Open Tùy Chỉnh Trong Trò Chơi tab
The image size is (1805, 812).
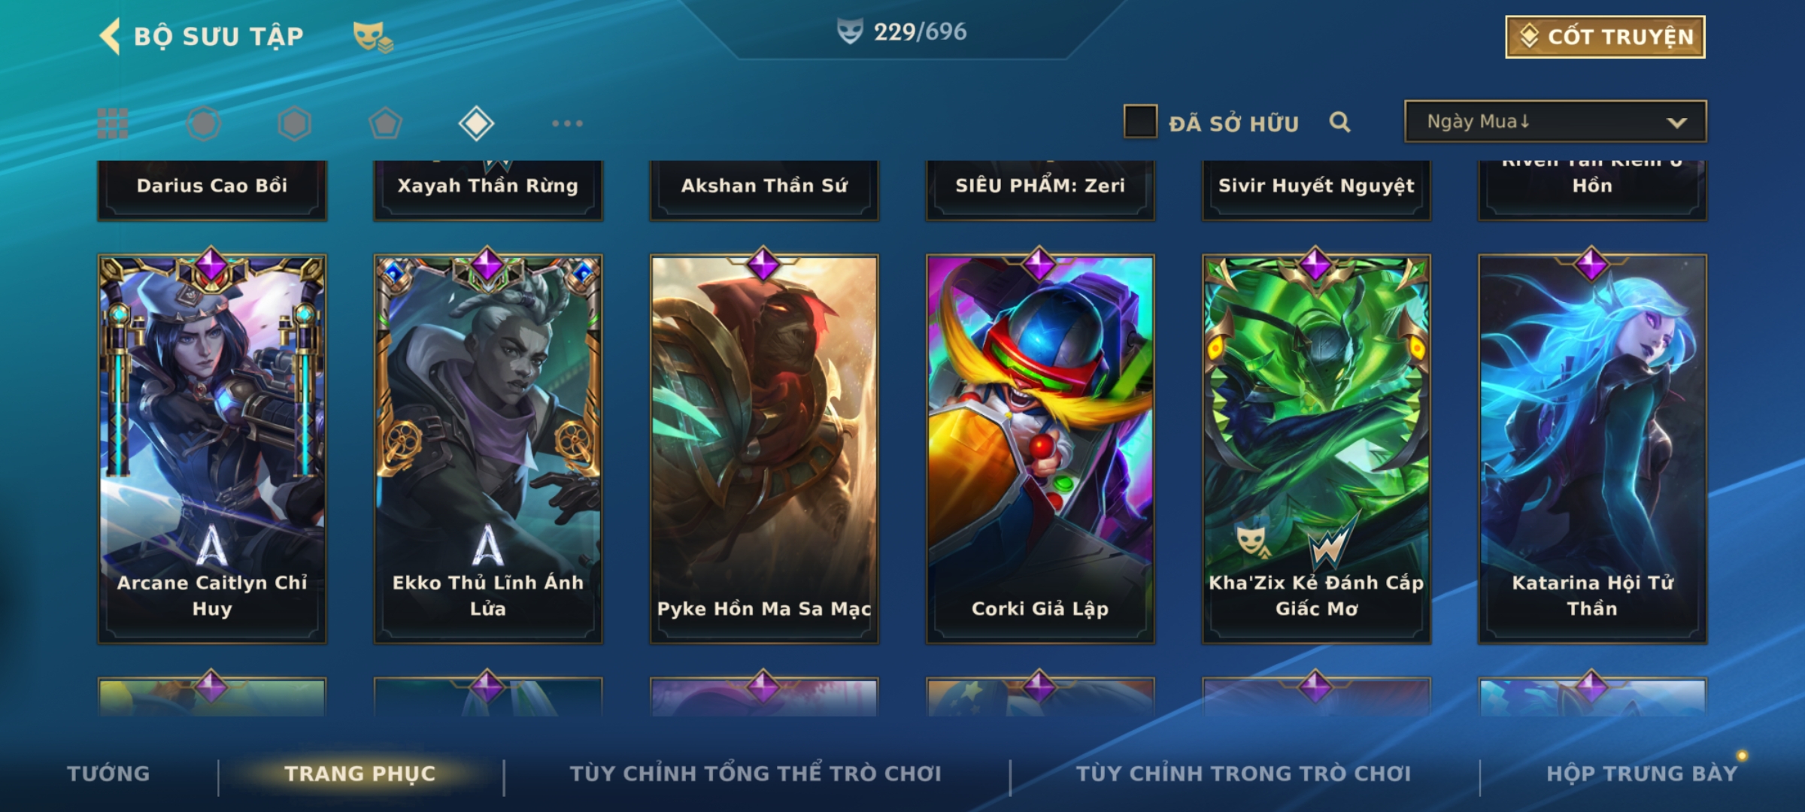[1243, 774]
